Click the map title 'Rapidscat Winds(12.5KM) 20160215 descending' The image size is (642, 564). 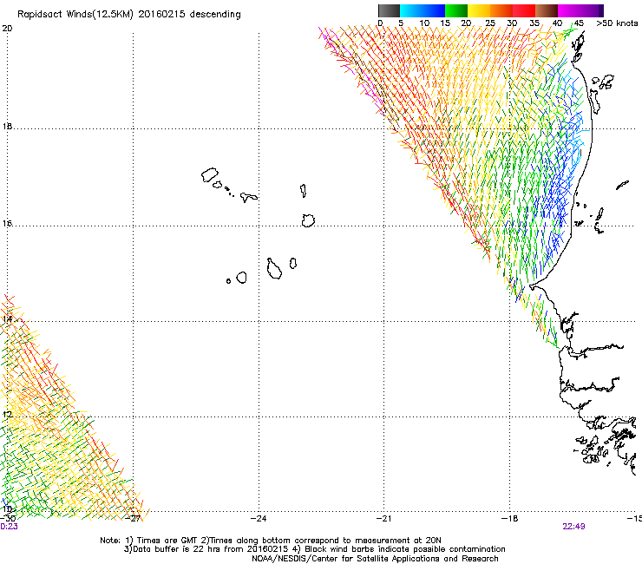click(129, 15)
